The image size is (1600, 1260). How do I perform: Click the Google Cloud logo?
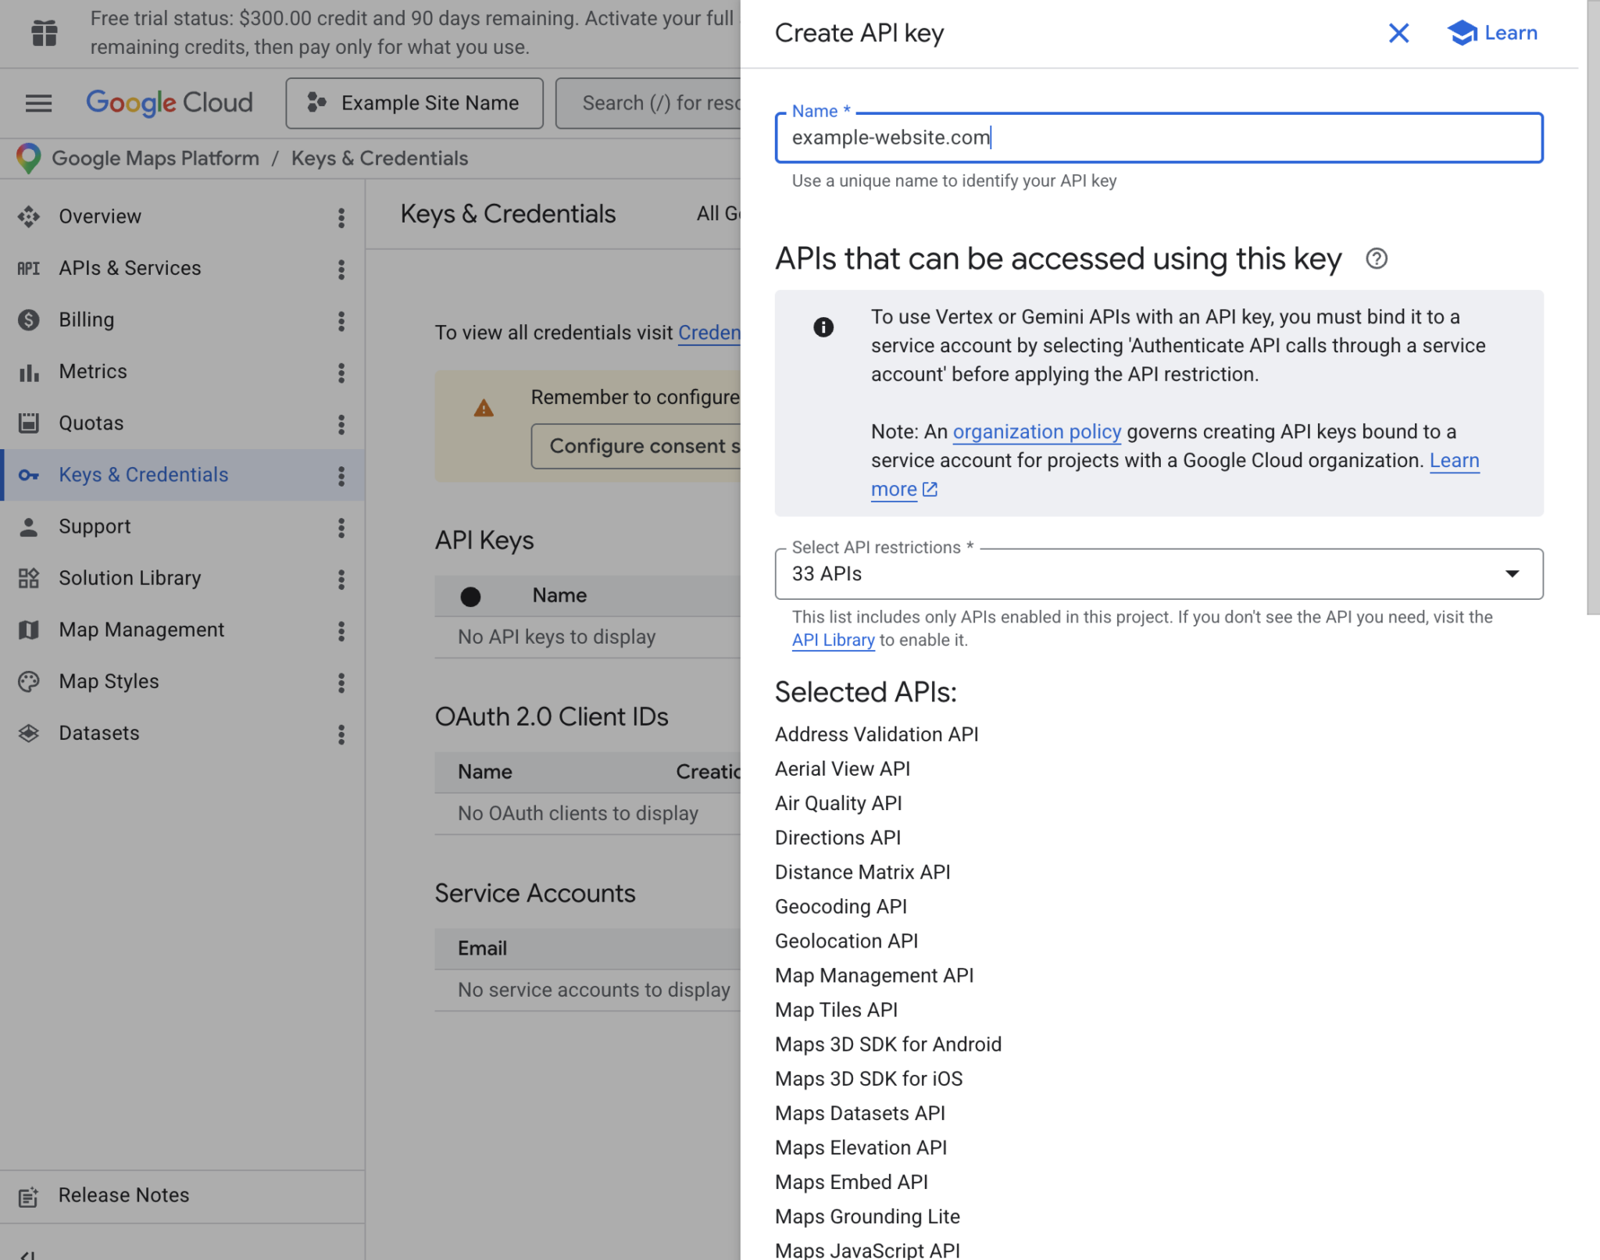pos(170,102)
